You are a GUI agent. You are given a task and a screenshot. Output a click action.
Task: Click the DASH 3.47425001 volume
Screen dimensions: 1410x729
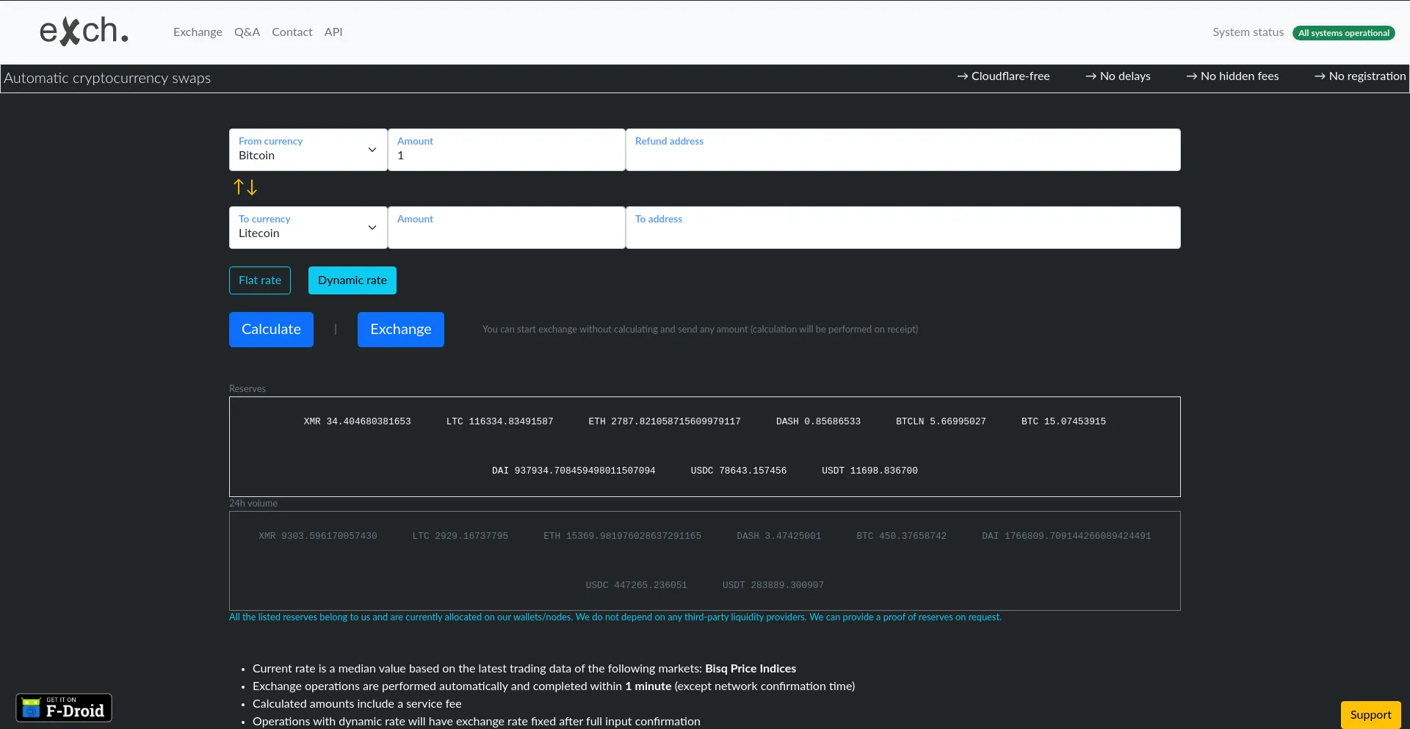tap(779, 536)
